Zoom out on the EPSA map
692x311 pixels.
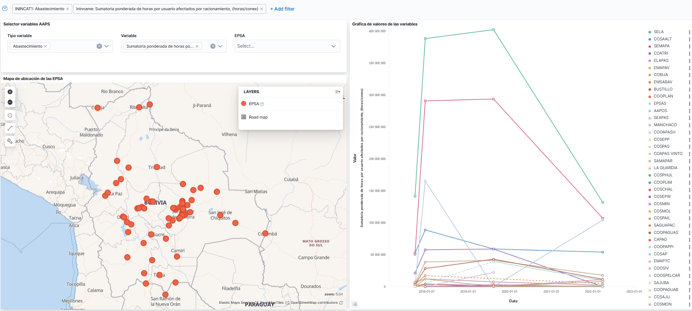(x=10, y=102)
